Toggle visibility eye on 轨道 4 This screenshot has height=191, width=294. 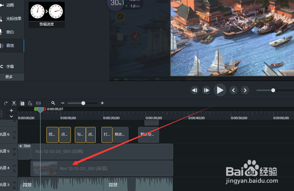pos(14,166)
